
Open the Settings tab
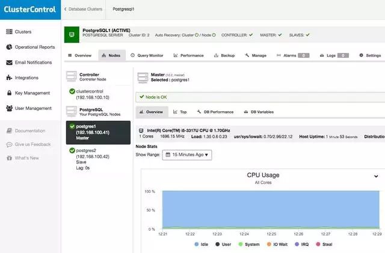[370, 55]
